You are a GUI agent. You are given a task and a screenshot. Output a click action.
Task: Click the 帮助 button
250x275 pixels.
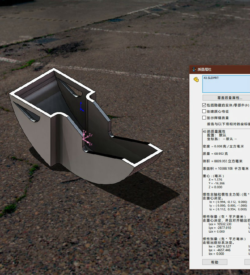(x=215, y=262)
